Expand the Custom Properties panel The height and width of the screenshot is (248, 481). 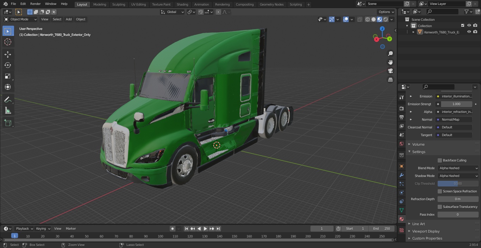click(427, 239)
